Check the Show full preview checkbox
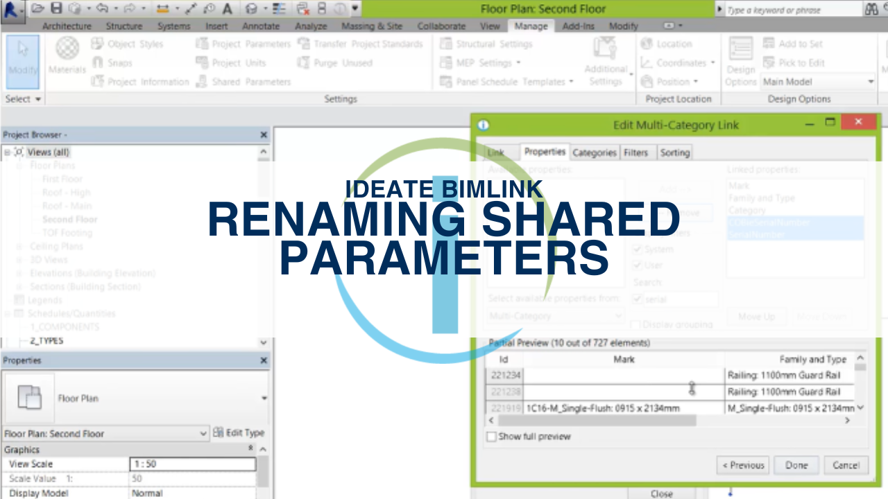The width and height of the screenshot is (888, 499). coord(492,437)
